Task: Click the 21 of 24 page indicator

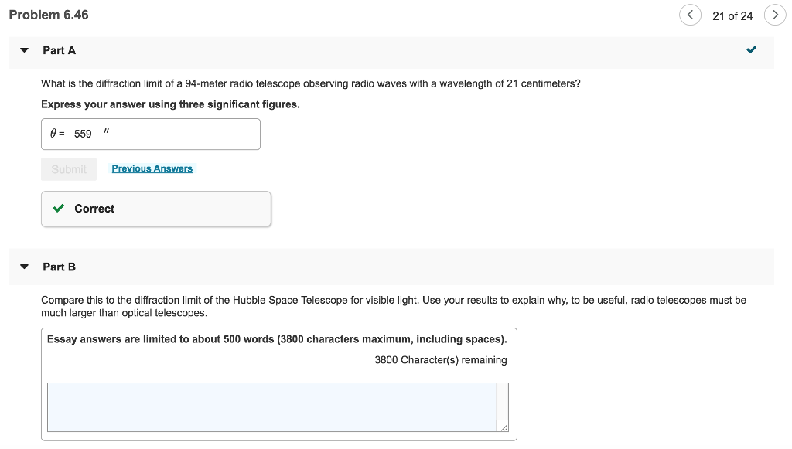Action: 732,16
